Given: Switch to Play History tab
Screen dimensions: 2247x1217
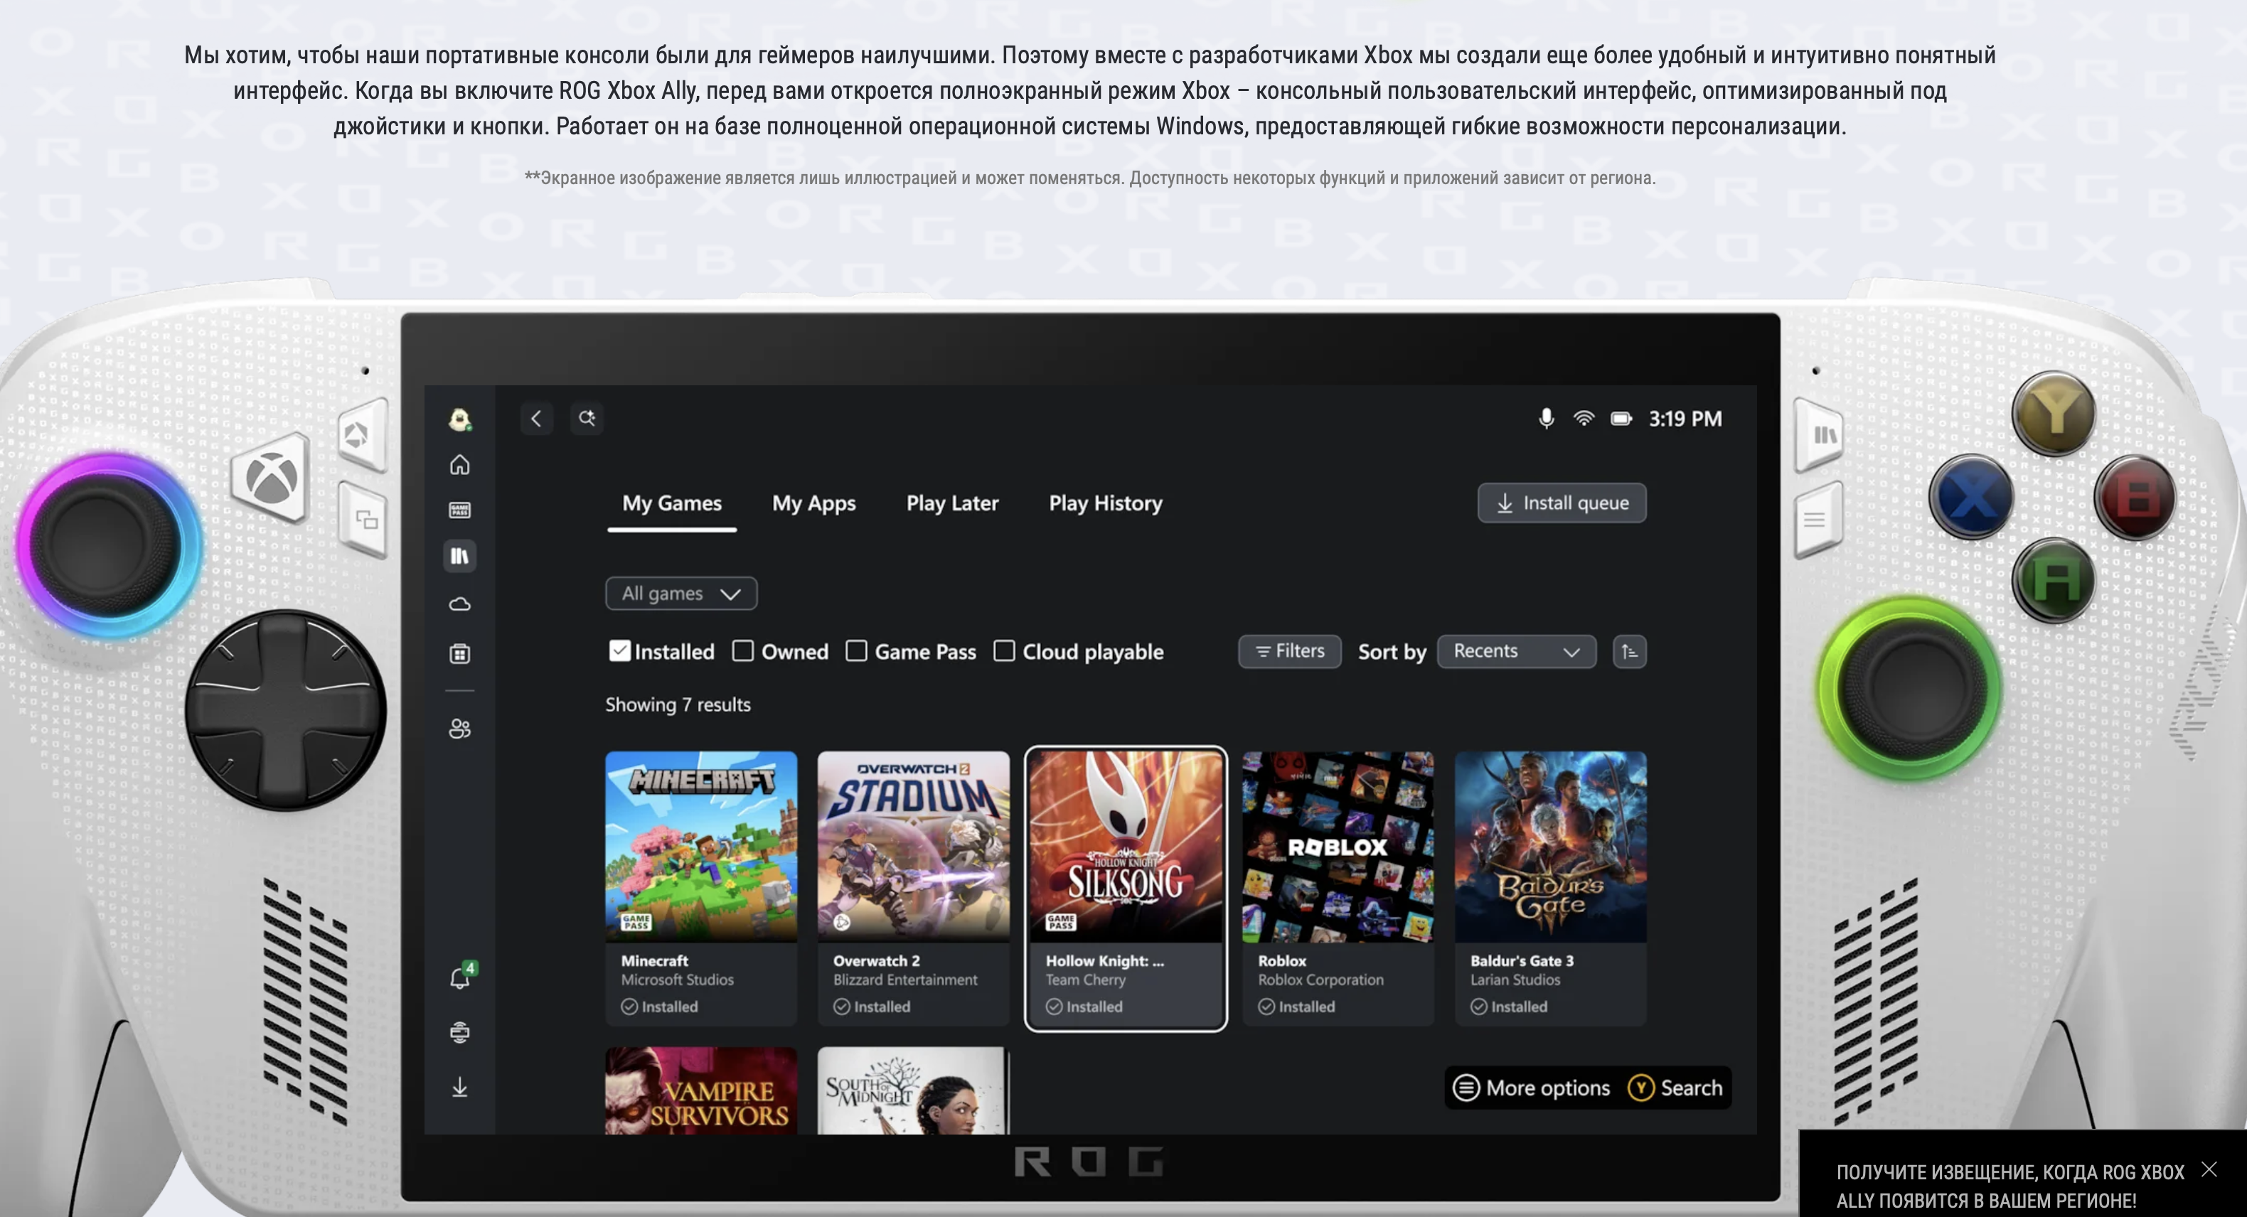Looking at the screenshot, I should tap(1105, 503).
